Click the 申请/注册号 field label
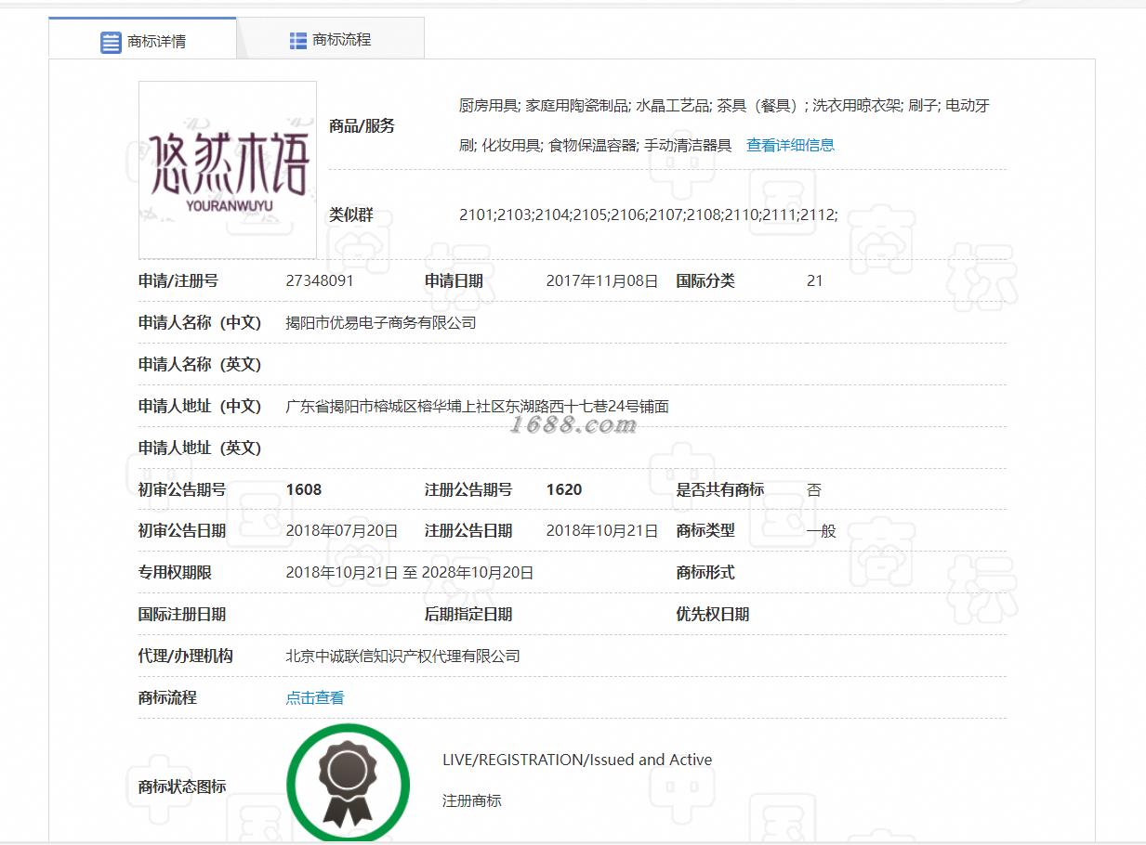Viewport: 1146px width, 845px height. coord(178,280)
